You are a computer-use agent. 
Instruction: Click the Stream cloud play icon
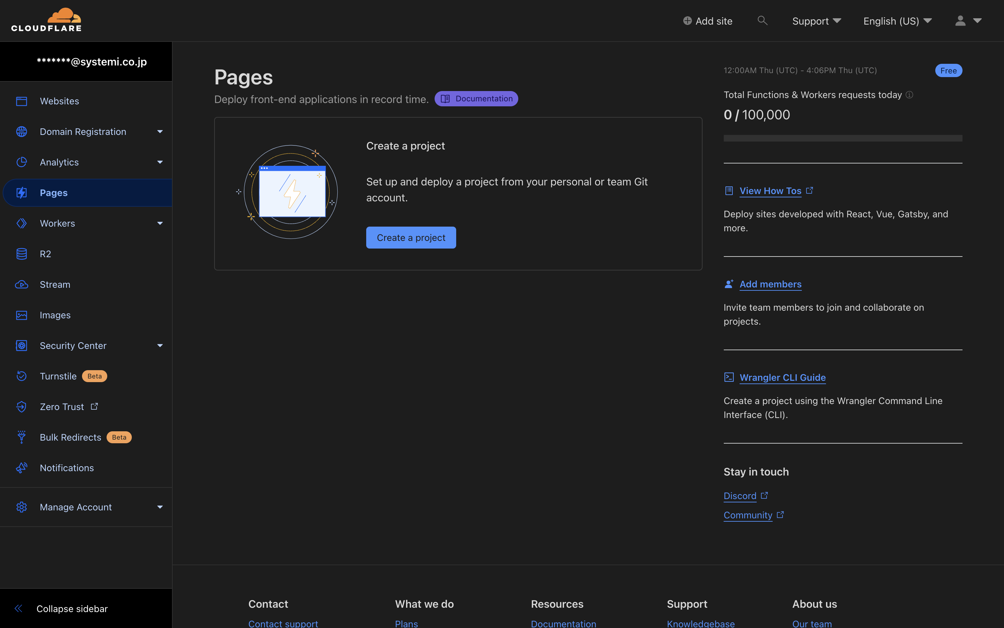point(22,284)
